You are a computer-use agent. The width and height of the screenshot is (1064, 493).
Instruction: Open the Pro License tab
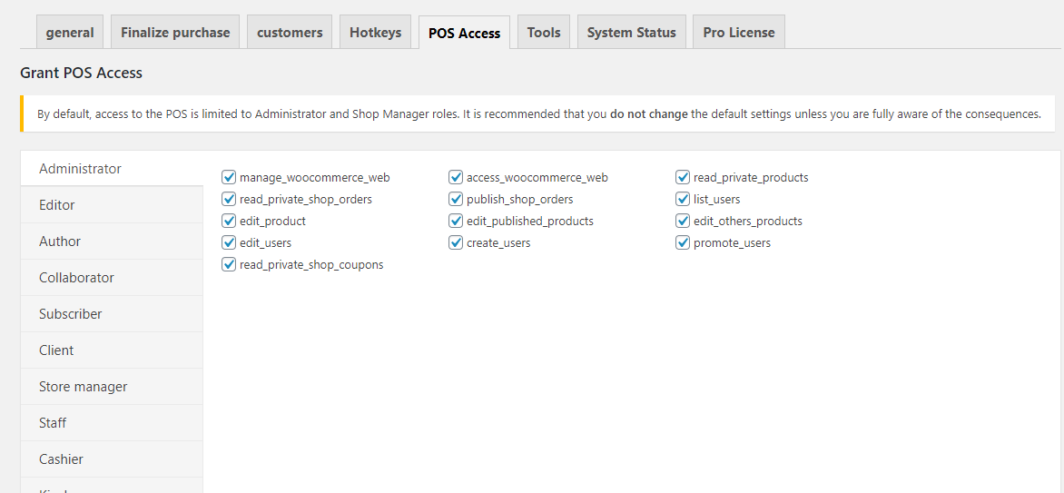coord(738,33)
